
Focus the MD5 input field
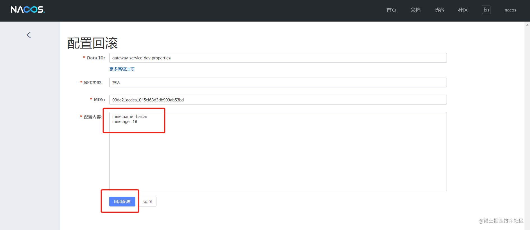[278, 100]
